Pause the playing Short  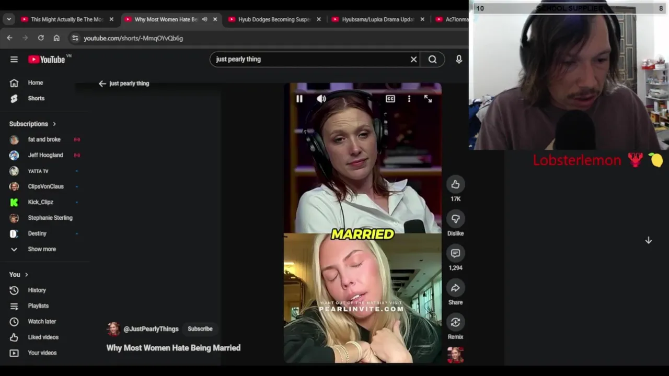click(299, 99)
